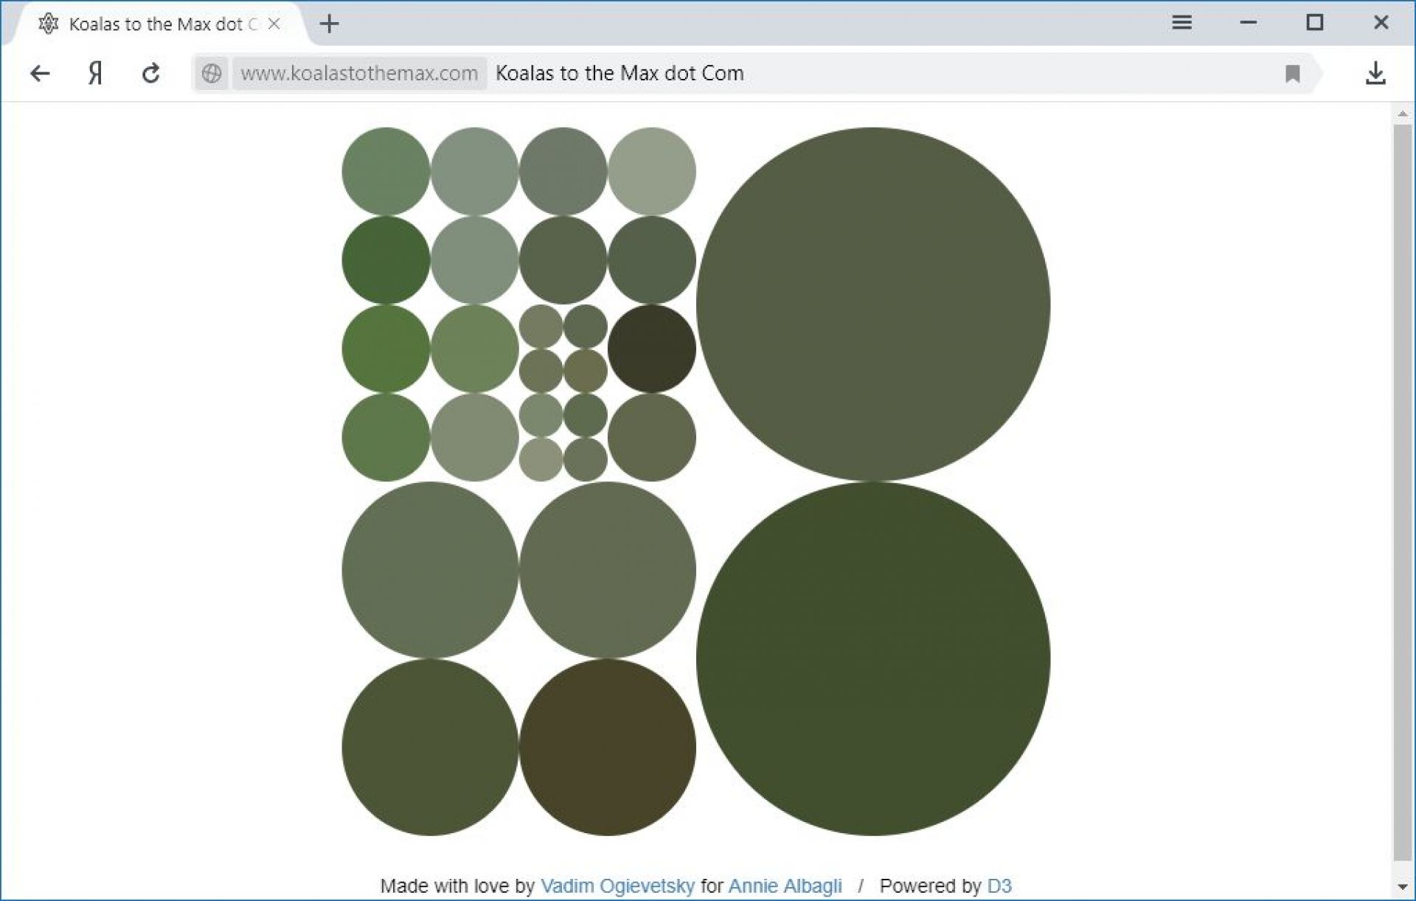Click the largest top-right green circle
Image resolution: width=1416 pixels, height=901 pixels.
[873, 304]
